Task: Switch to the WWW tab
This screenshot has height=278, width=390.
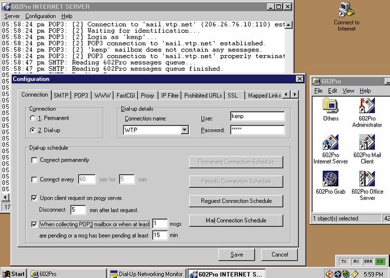Action: coord(102,95)
